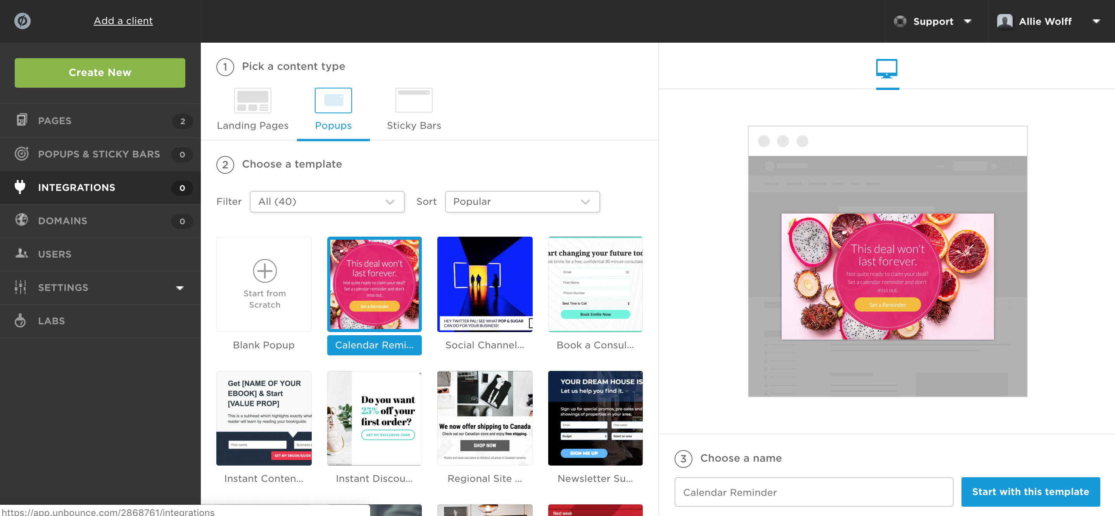Select the Instant Content ebook template thumbnail
The height and width of the screenshot is (516, 1115).
[x=264, y=418]
